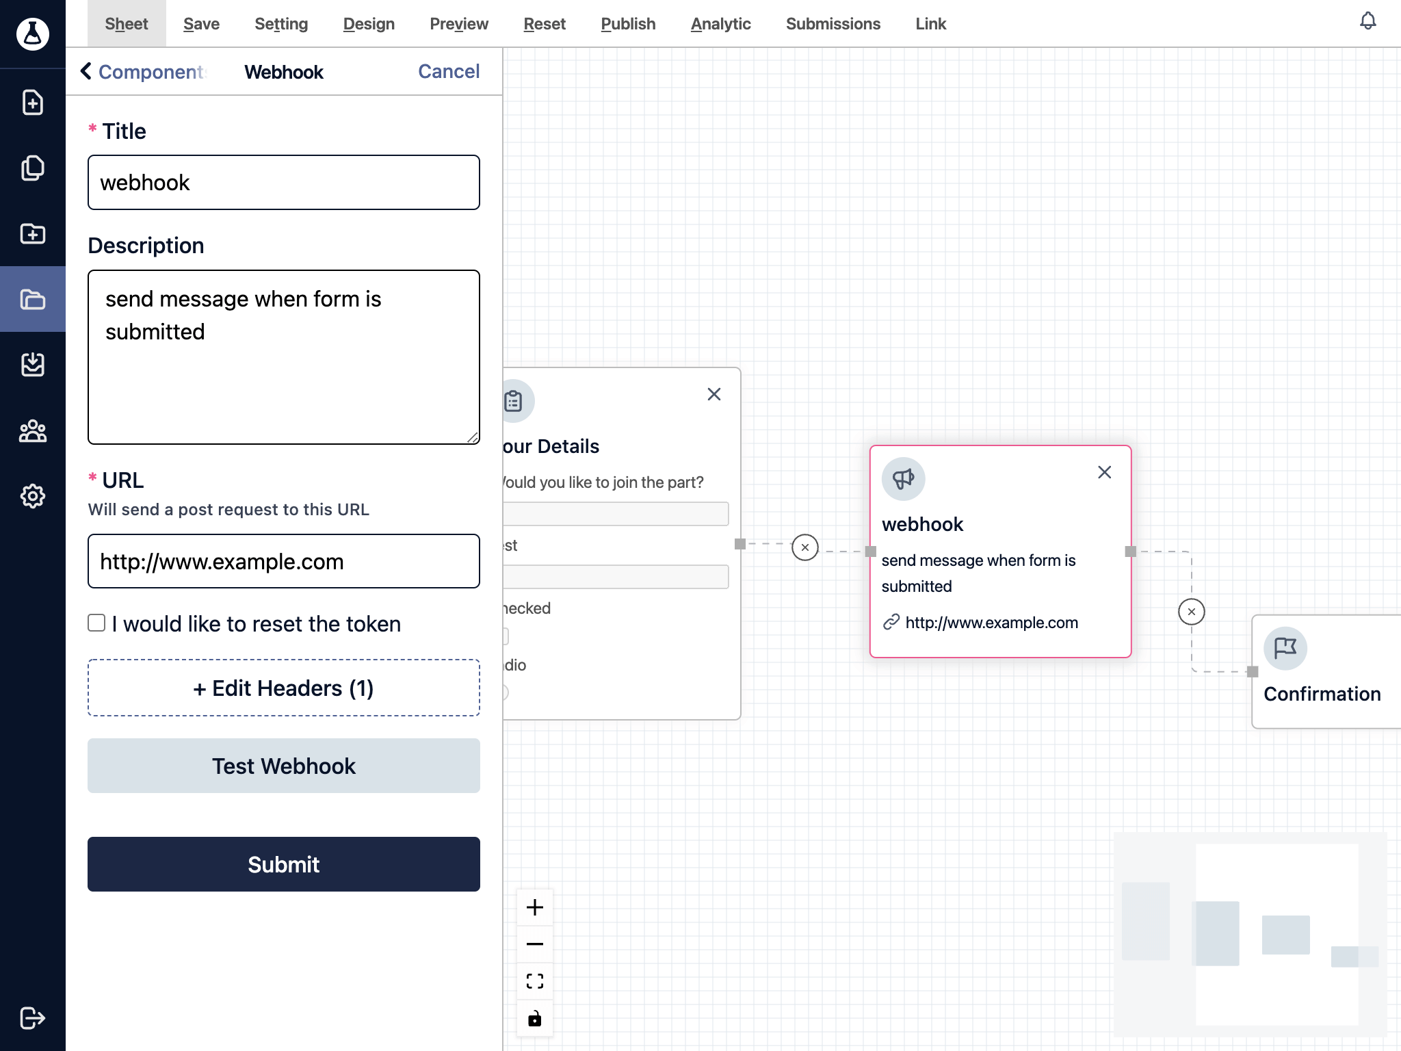1401x1051 pixels.
Task: Zoom out on the canvas
Action: tap(535, 944)
